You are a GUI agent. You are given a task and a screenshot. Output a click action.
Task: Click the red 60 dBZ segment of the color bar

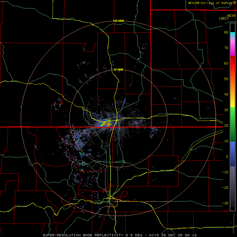[x=233, y=63]
